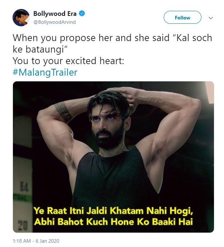Click the arm tattoo in the photo
Viewport: 224px width, 247px height.
coord(63,112)
